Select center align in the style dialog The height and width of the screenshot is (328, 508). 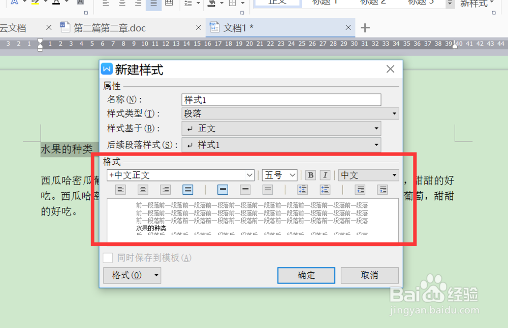tap(143, 189)
